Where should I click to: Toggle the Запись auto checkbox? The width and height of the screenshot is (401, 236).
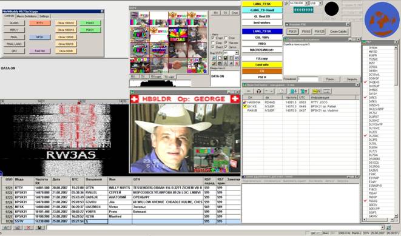pyautogui.click(x=226, y=47)
